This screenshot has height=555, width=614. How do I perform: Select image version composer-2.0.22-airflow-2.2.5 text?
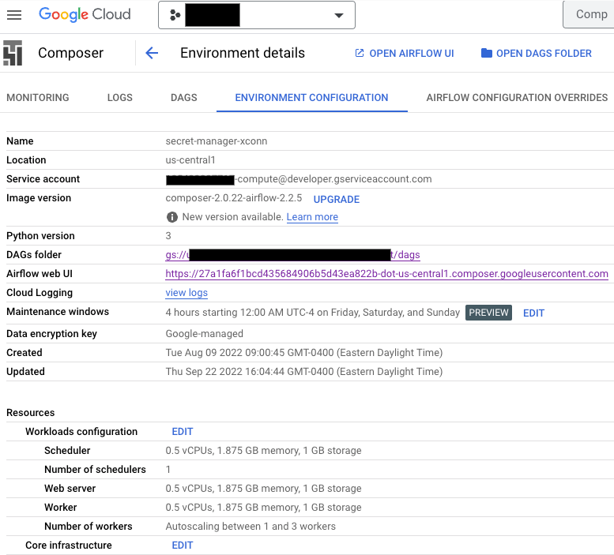coord(234,198)
